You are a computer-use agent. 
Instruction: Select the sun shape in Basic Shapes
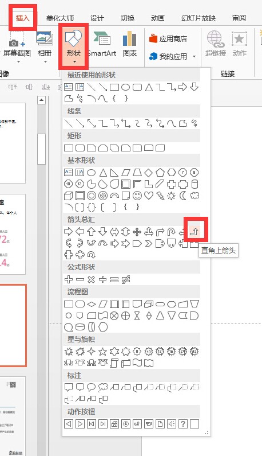(x=172, y=196)
